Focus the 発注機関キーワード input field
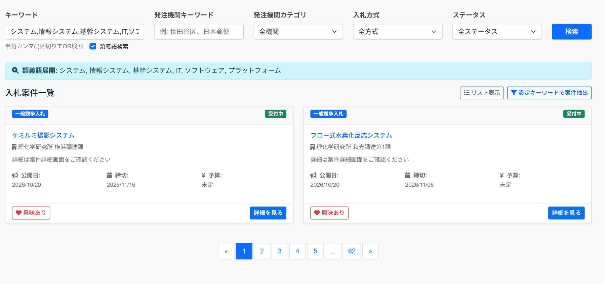605x284 pixels. (199, 32)
